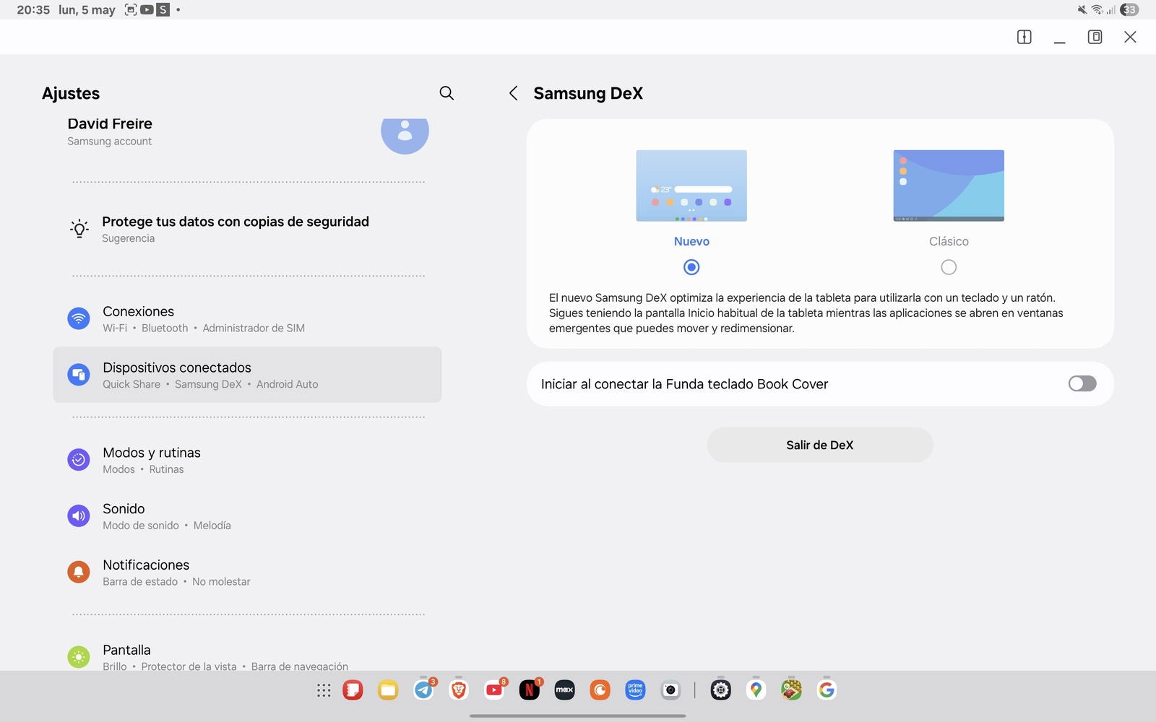Viewport: 1156px width, 722px height.
Task: Open Prime Video from the taskbar
Action: coord(635,690)
